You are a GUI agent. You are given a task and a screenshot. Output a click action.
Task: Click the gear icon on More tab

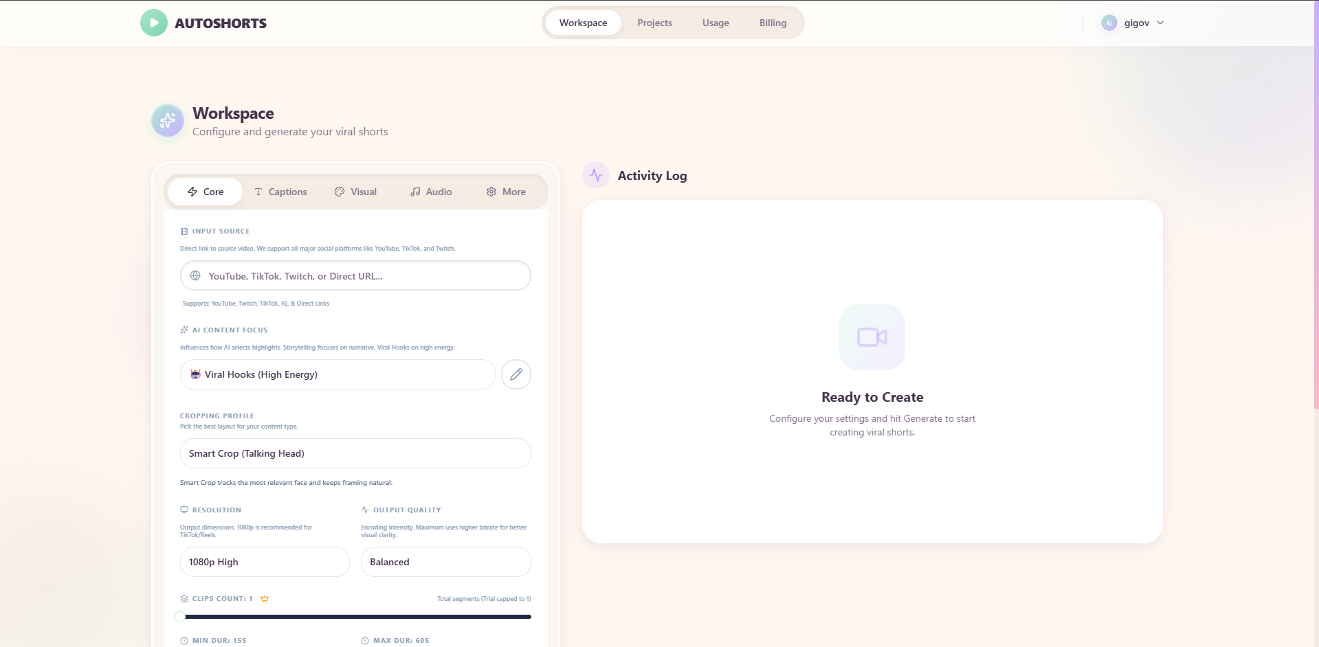pyautogui.click(x=491, y=192)
